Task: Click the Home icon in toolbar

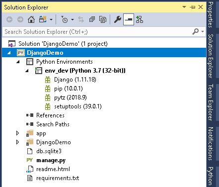Action: coord(31,19)
